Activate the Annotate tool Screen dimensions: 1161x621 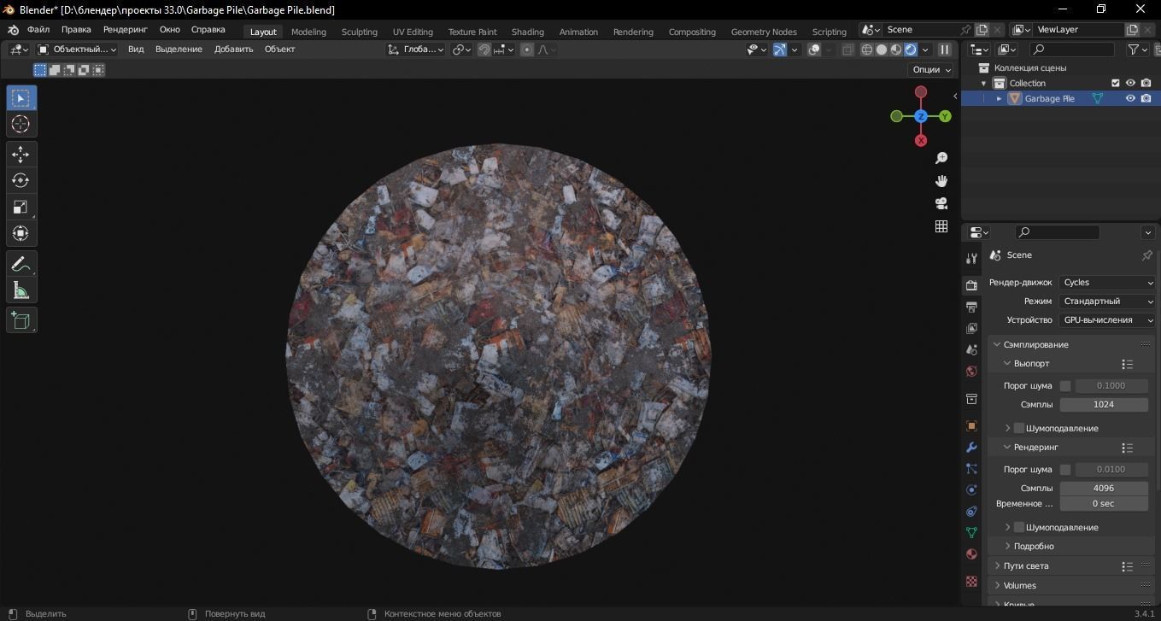[x=21, y=264]
